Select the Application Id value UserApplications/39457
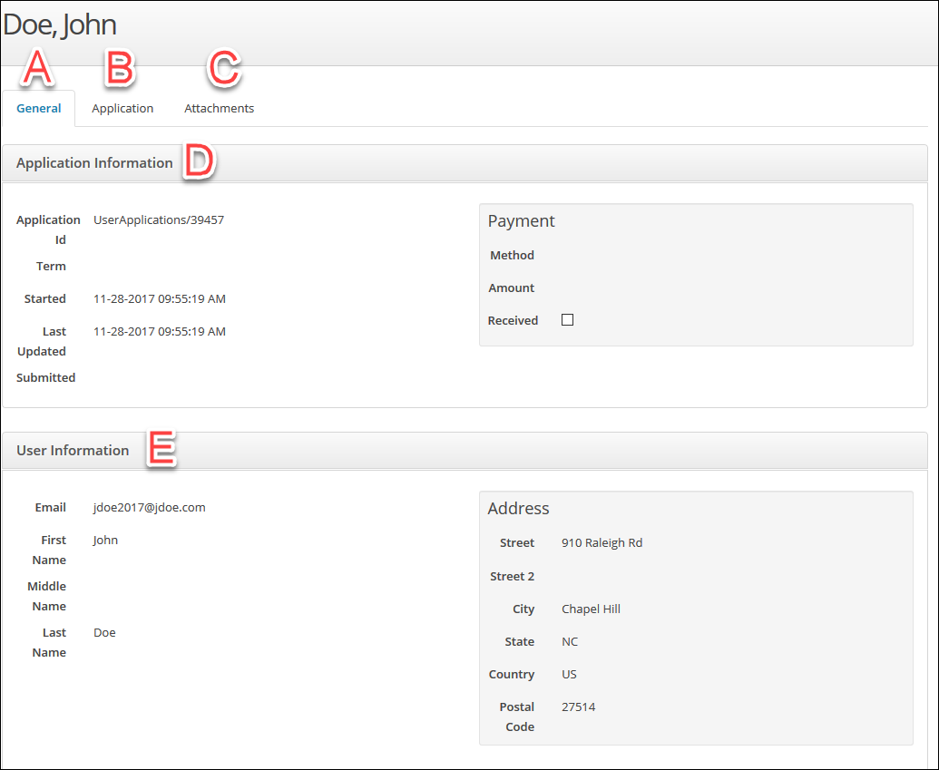The height and width of the screenshot is (770, 939). [159, 219]
